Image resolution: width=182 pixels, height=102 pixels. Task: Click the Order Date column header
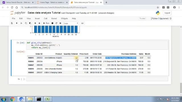[97, 54]
